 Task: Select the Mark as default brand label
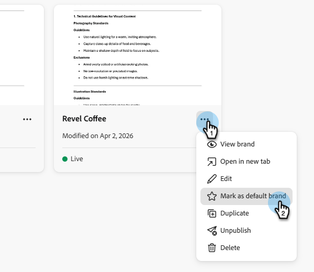tap(253, 196)
